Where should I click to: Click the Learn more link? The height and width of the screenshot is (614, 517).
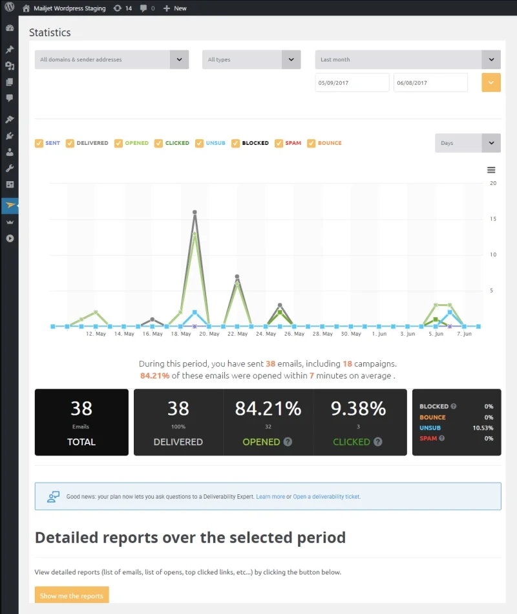(x=270, y=496)
